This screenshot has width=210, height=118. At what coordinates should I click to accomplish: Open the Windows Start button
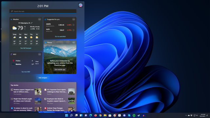point(67,115)
